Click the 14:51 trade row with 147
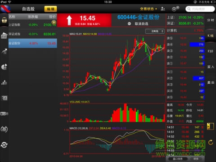The width and height of the screenshot is (216, 162). [x=185, y=127]
